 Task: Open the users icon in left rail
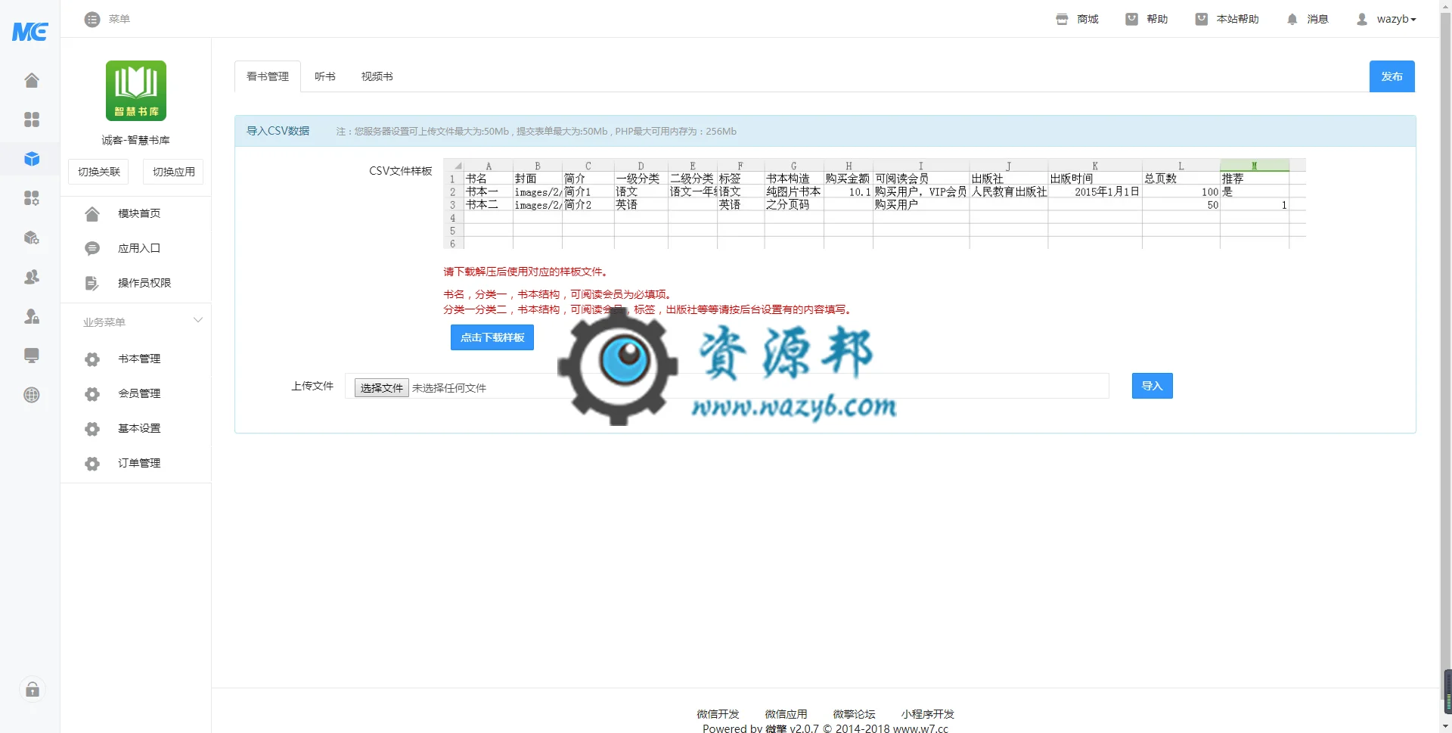(32, 277)
